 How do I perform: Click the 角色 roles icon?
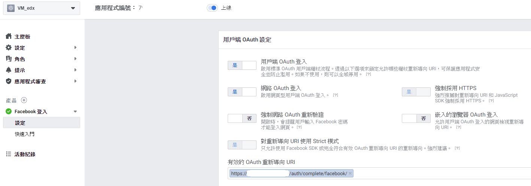click(x=9, y=59)
